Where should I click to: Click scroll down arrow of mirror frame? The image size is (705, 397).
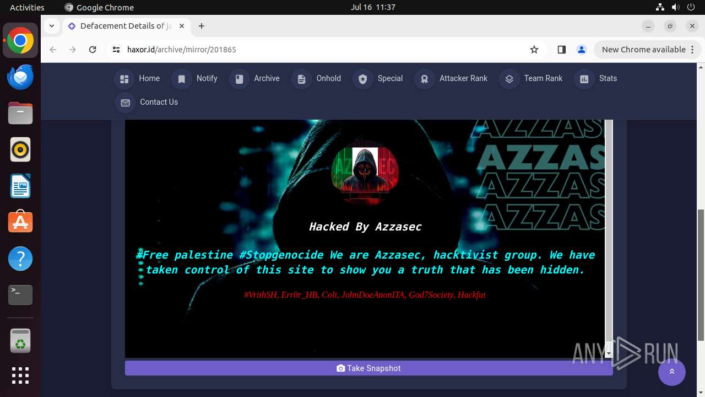point(609,353)
